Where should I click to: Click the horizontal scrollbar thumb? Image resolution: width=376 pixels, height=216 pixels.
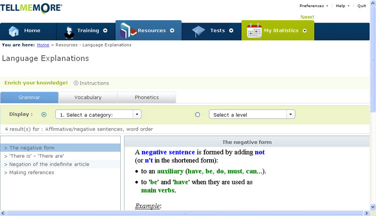[184, 213]
